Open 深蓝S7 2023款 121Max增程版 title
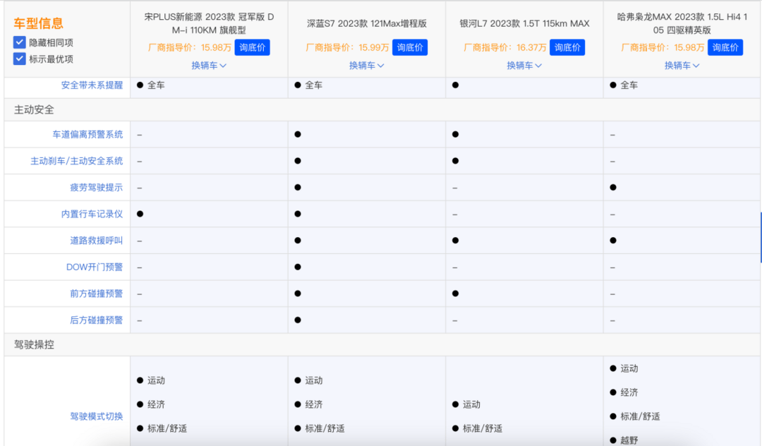 pos(366,23)
